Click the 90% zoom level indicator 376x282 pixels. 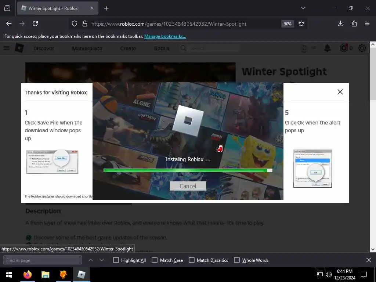288,24
